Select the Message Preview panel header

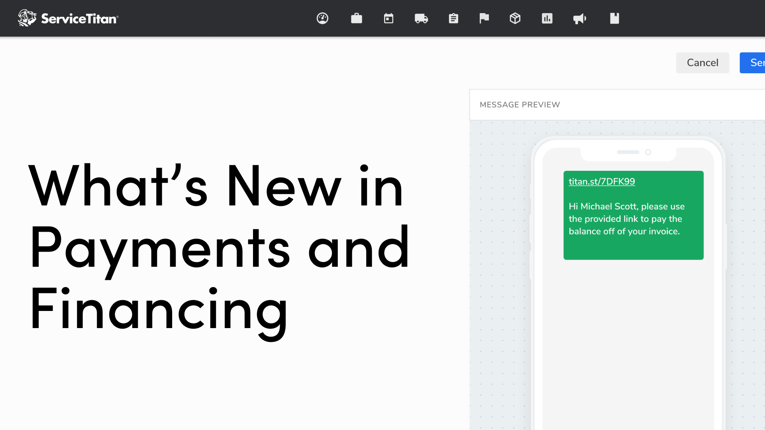click(519, 104)
